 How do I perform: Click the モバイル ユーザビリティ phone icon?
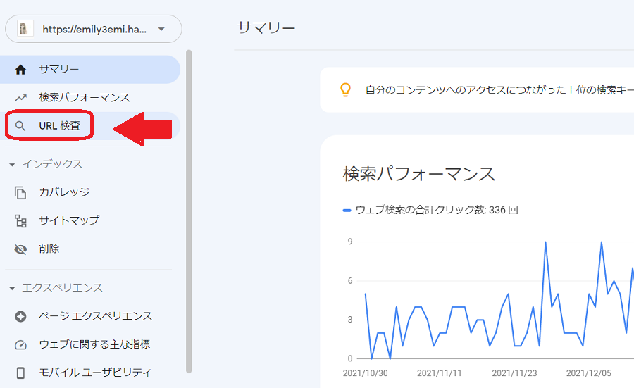(x=20, y=373)
